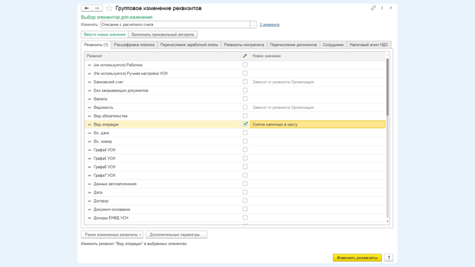Viewport: 475px width, 267px height.
Task: Open selection button next to Изменять field
Action: pyautogui.click(x=253, y=25)
